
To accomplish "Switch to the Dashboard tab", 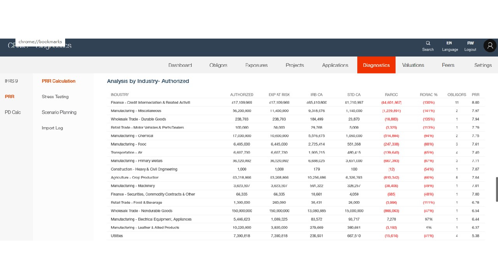I will (181, 65).
